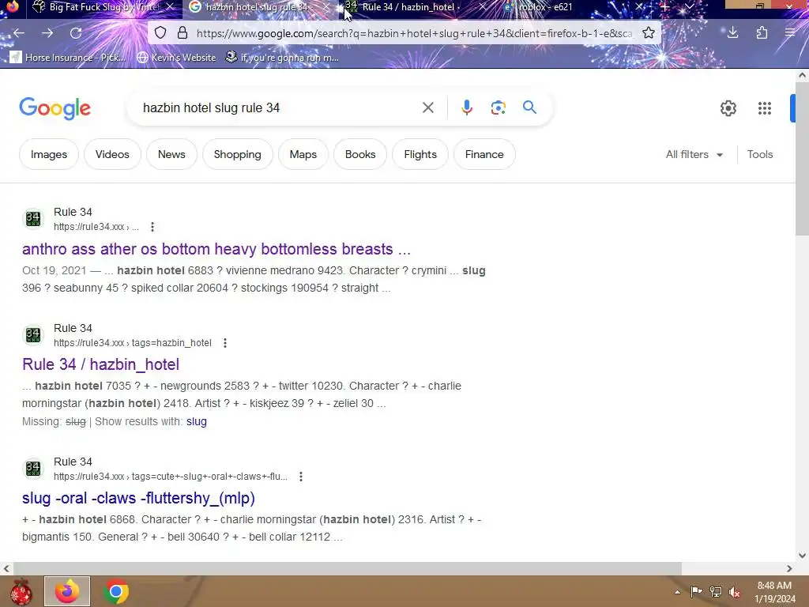Click Firefox in the taskbar
This screenshot has height=607, width=809.
[x=67, y=591]
